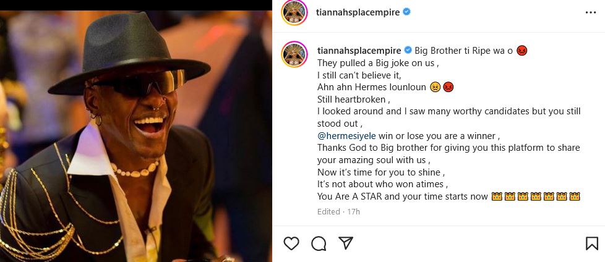Screen dimensions: 605x262
Task: Open the three-dot more options menu
Action: coord(591,12)
